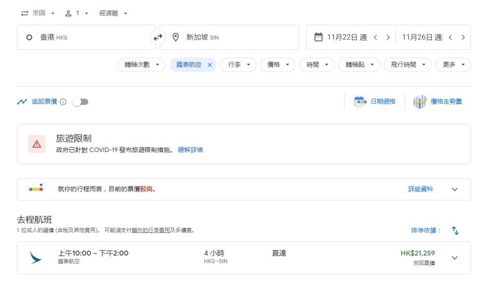
Task: Toggle the 追蹤票價 price tracking switch
Action: tap(80, 102)
